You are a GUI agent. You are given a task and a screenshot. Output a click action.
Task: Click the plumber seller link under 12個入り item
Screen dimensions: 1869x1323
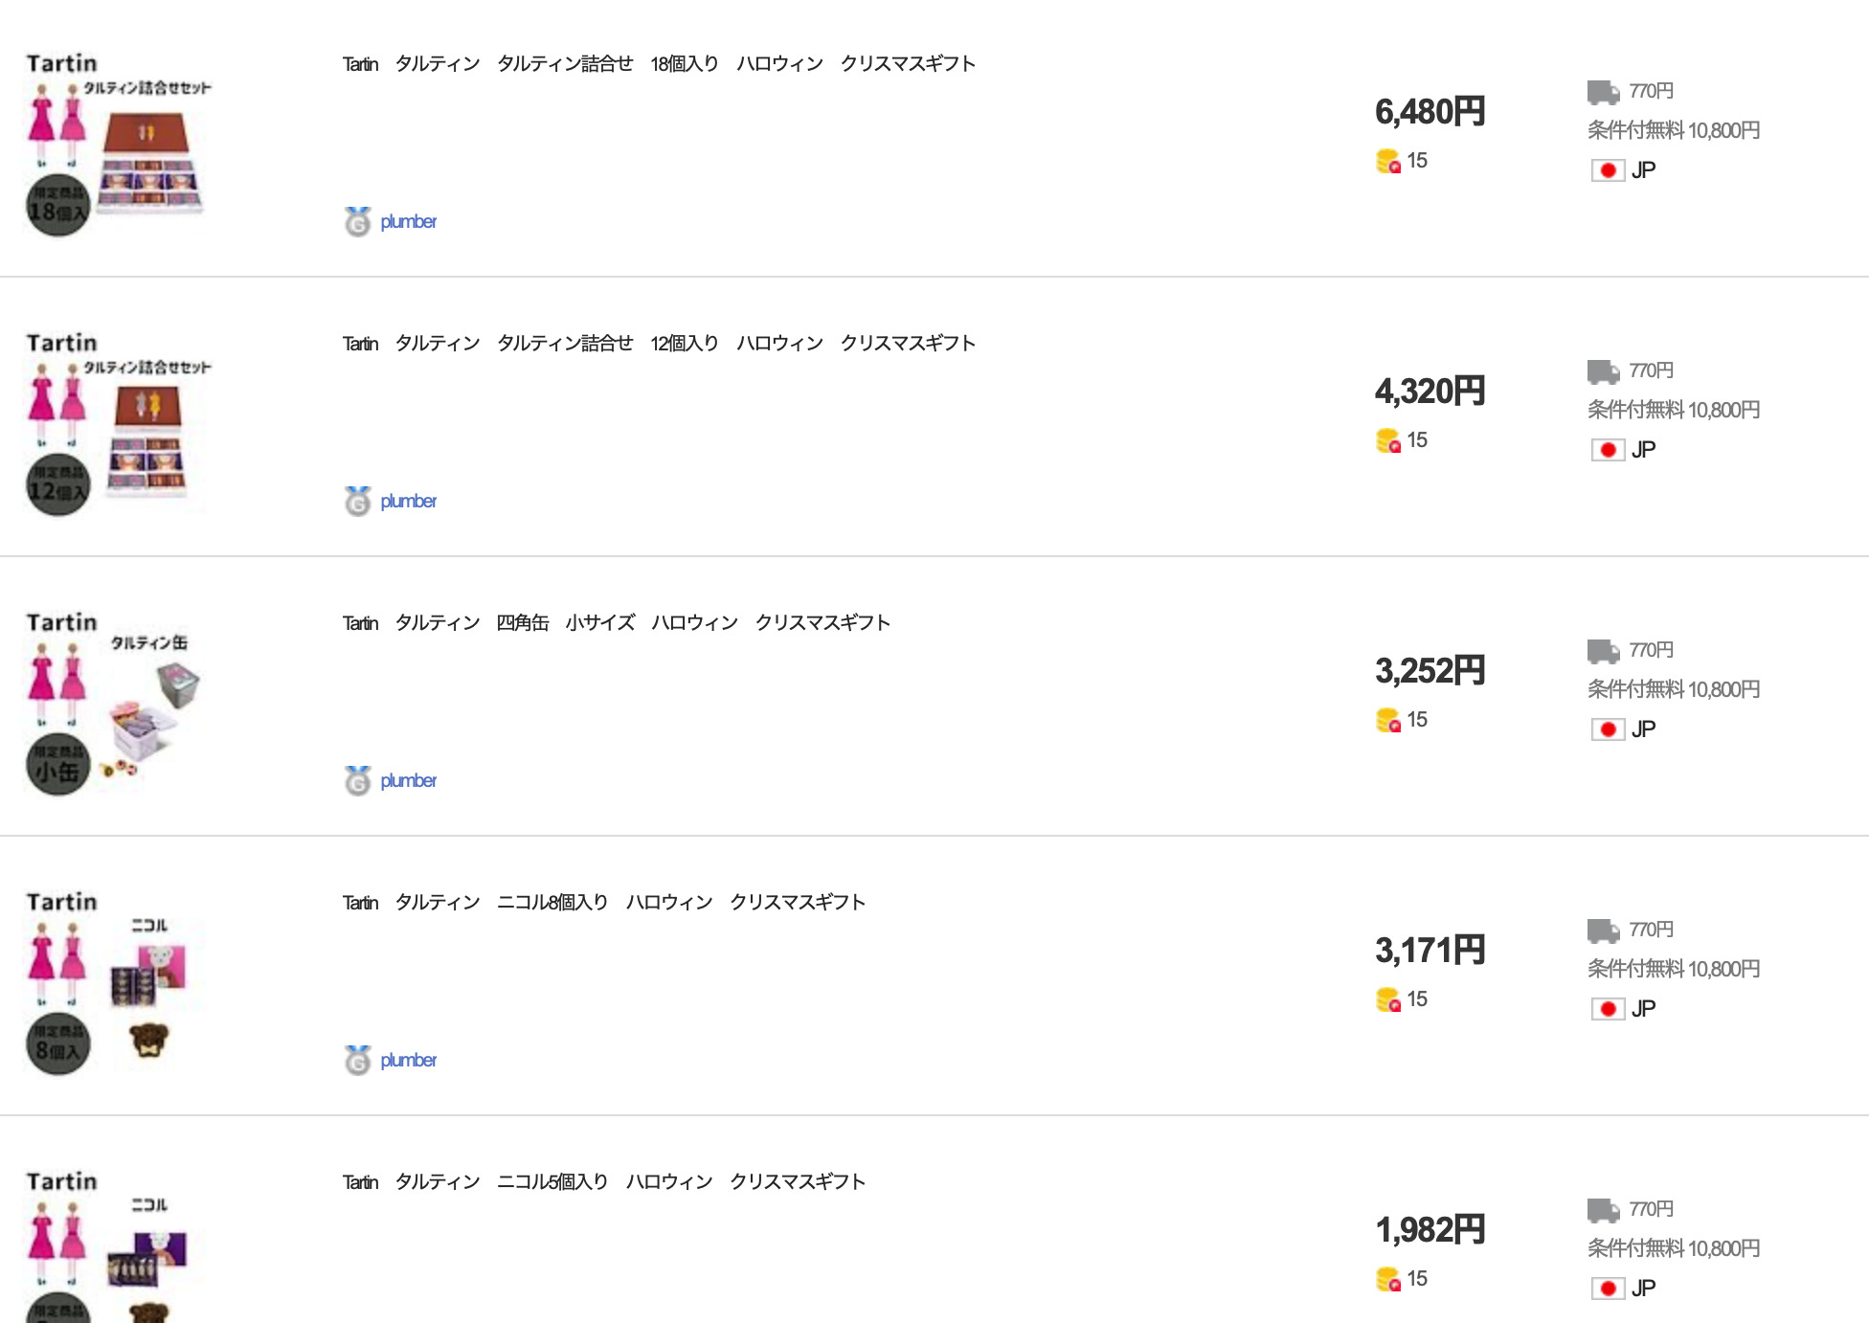click(x=408, y=502)
